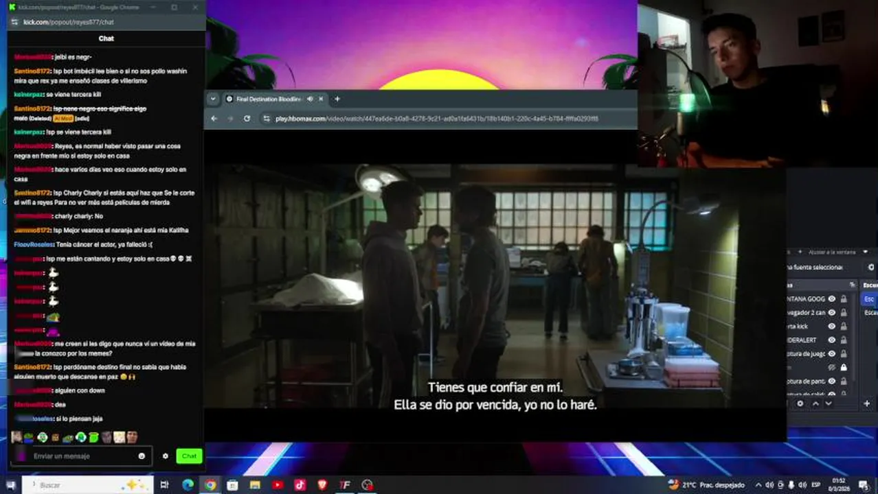Mute the Final Destination tab audio
The height and width of the screenshot is (494, 878).
[x=310, y=99]
